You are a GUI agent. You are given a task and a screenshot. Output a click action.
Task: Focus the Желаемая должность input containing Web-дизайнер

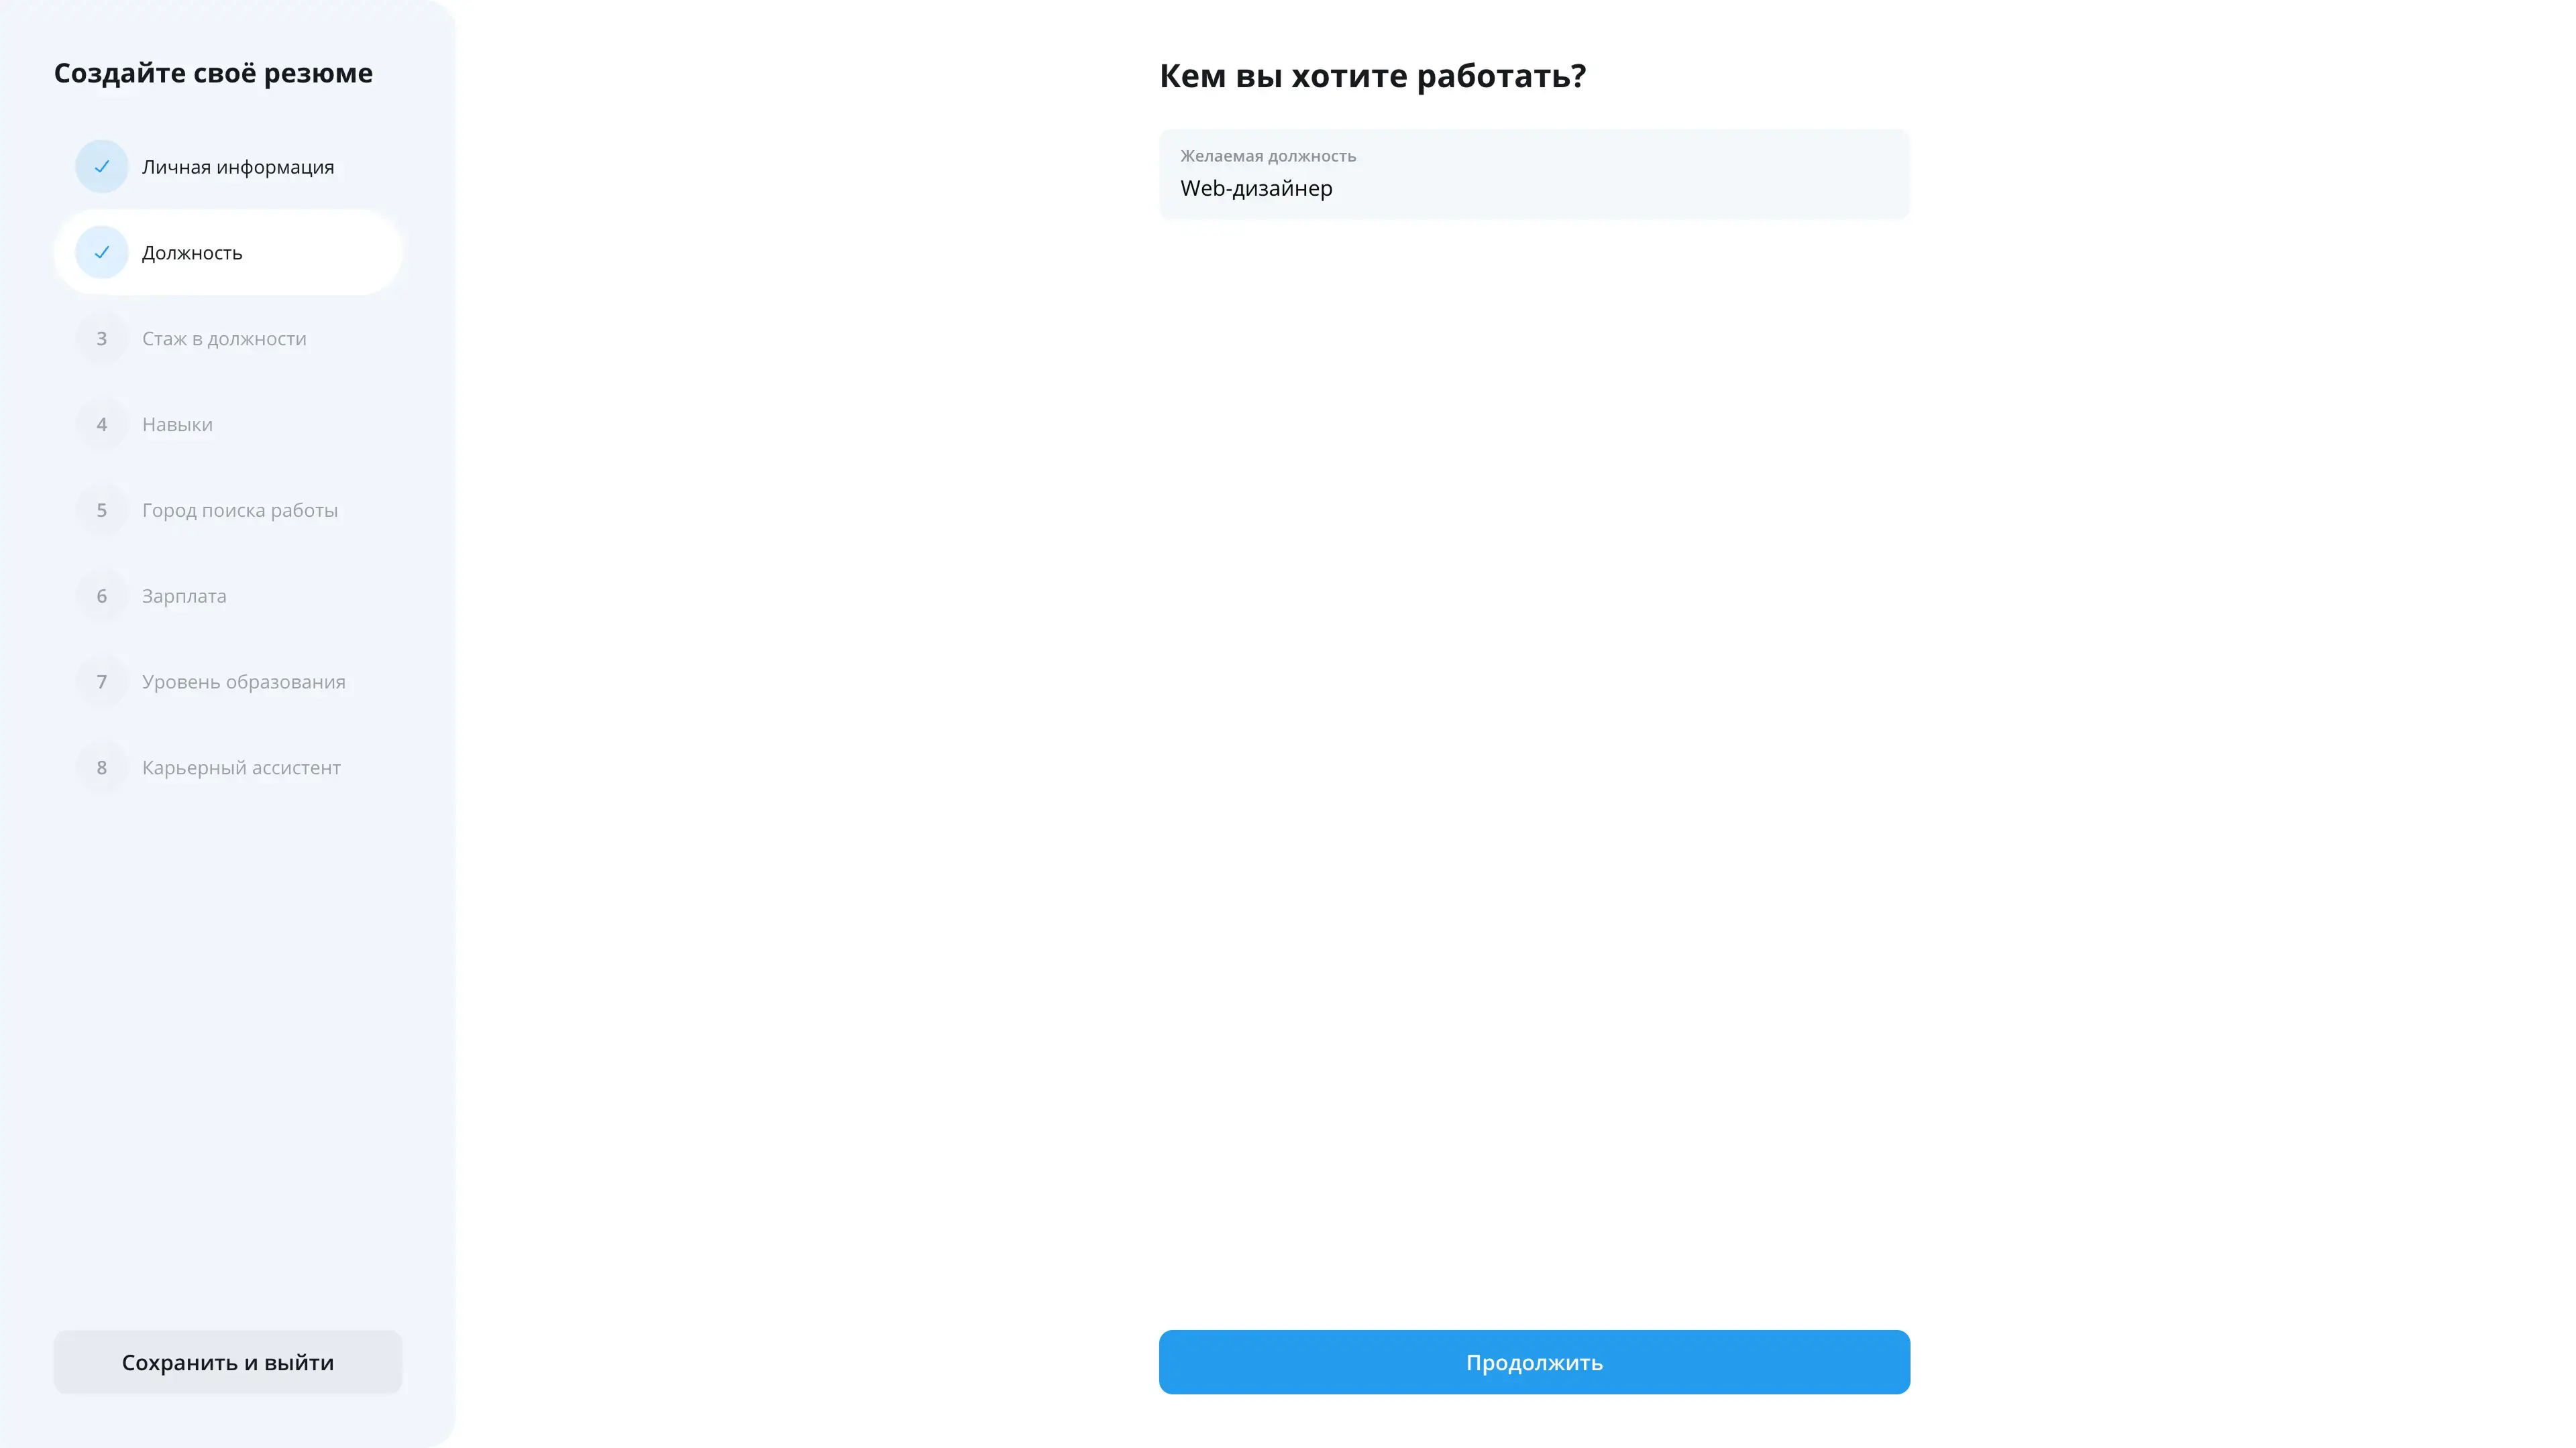point(1534,174)
